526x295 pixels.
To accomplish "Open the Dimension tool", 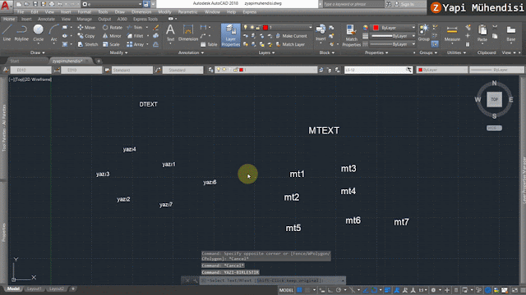I will point(188,33).
